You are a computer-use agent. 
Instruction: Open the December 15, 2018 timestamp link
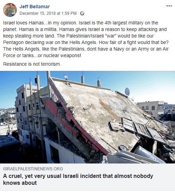click(48, 13)
